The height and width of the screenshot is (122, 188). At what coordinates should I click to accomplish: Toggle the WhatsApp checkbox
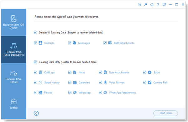pos(70,93)
